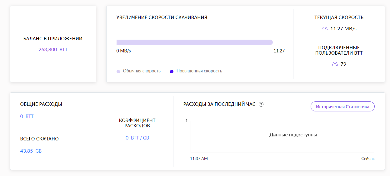Click the РАСХОДЫ ЗА ПОСЛЕДНИЙ ЧАС heading

click(219, 104)
